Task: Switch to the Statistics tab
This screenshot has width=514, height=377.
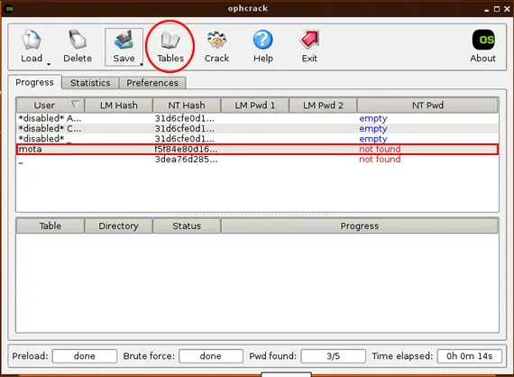Action: click(x=90, y=83)
